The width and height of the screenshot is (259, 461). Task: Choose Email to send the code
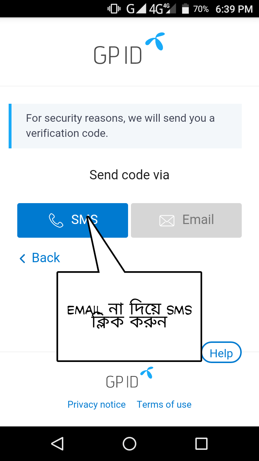186,220
